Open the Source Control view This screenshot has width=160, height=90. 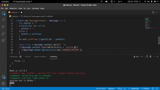pos(3,27)
